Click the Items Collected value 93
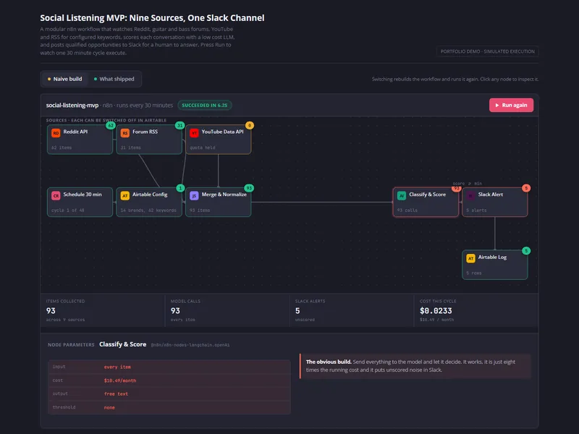The height and width of the screenshot is (434, 579). tap(51, 311)
